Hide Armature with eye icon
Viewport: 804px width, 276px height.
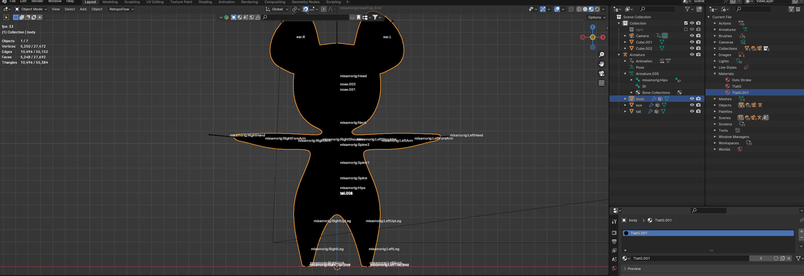(x=692, y=55)
